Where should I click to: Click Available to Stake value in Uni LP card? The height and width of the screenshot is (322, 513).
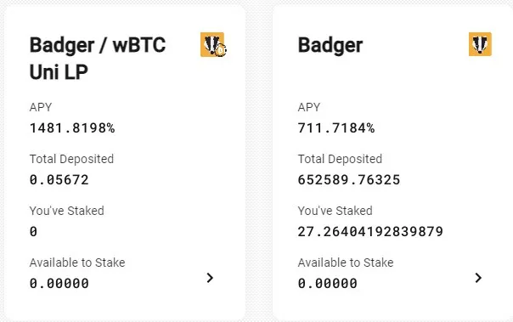[59, 283]
